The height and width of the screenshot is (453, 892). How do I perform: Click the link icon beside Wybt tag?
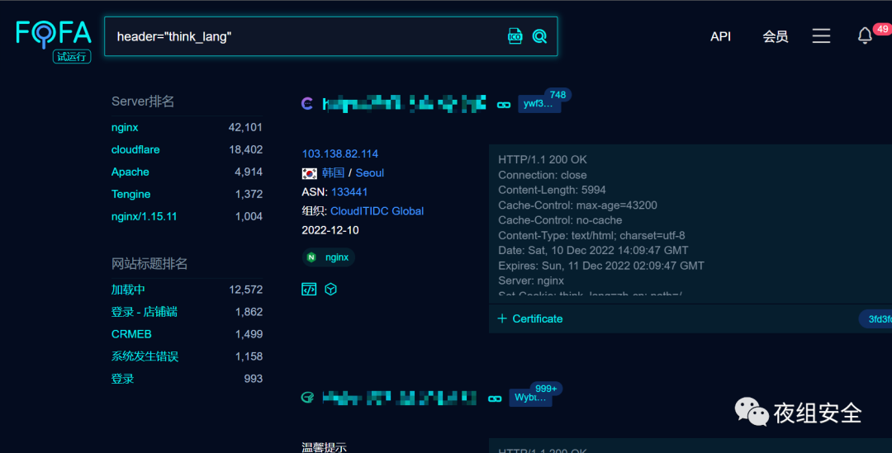click(495, 399)
